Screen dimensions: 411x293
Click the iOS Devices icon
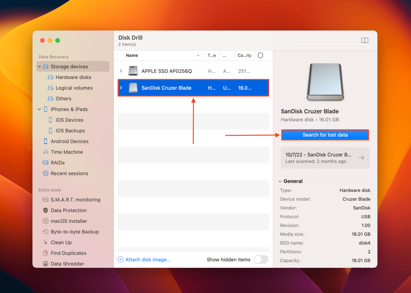click(50, 120)
